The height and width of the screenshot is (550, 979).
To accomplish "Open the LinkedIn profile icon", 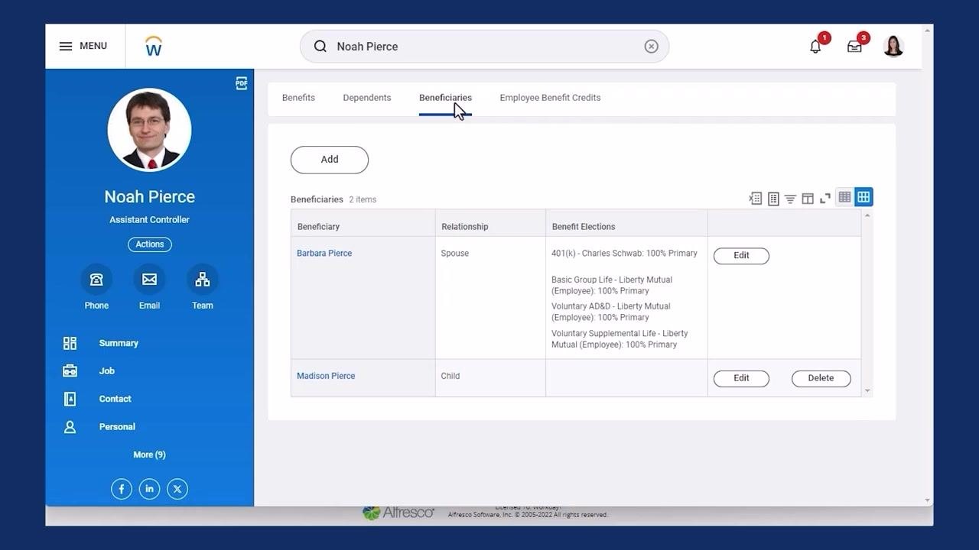I will tap(149, 489).
